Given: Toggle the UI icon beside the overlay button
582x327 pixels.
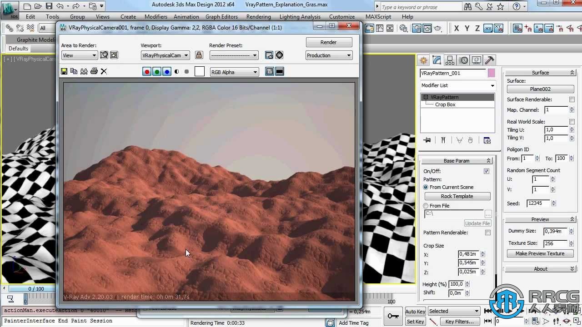Looking at the screenshot, I should 280,72.
